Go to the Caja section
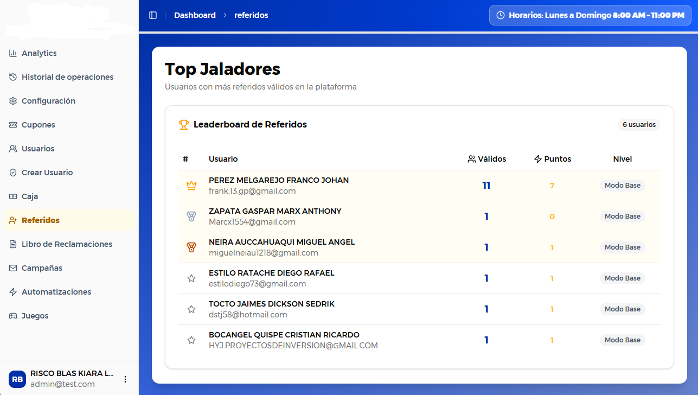This screenshot has width=698, height=395. point(69,196)
